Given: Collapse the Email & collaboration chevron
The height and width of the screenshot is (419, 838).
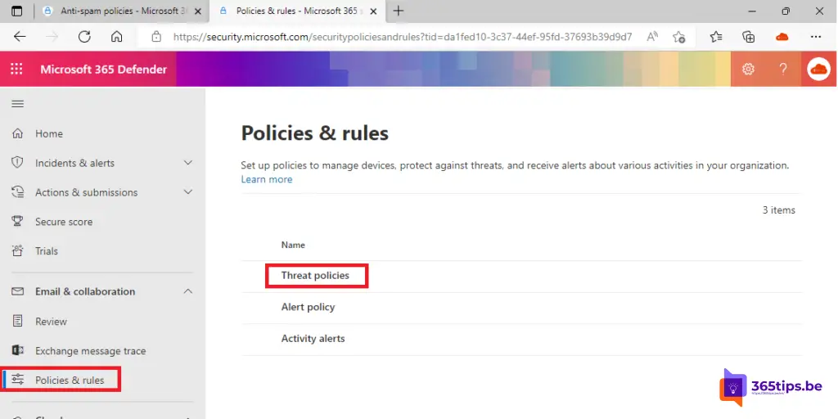Looking at the screenshot, I should [x=188, y=291].
